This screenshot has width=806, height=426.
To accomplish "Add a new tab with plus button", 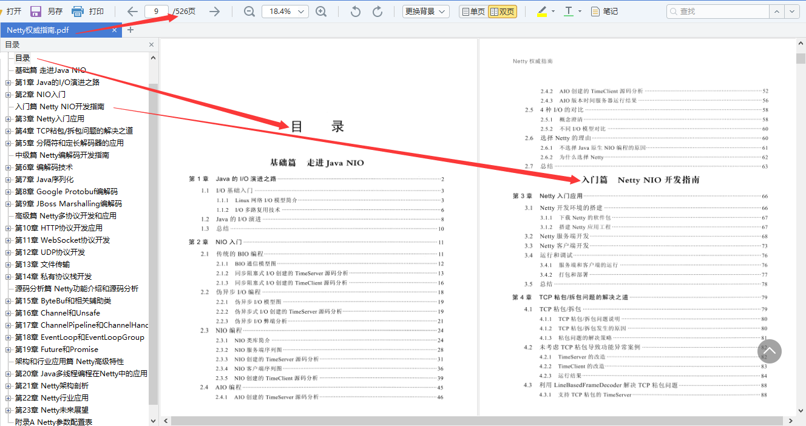I will point(130,30).
